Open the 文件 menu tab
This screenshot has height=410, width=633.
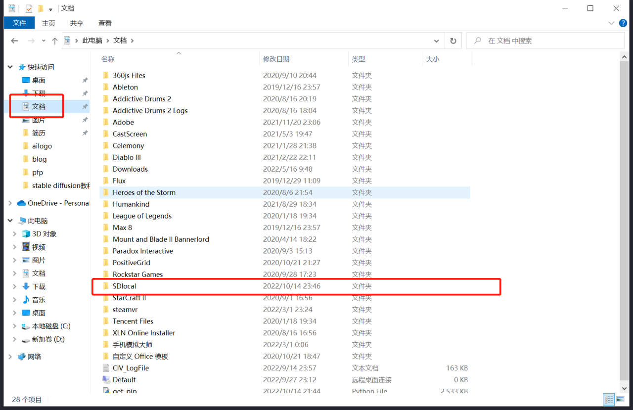click(19, 23)
